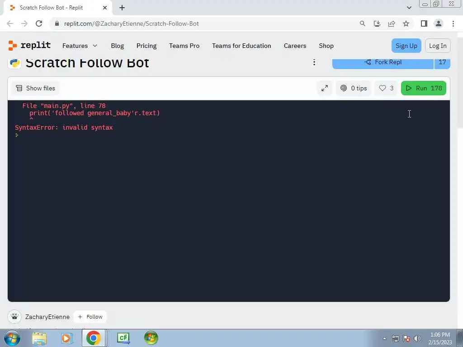Open File Explorer from taskbar
This screenshot has height=347, width=463.
pyautogui.click(x=39, y=338)
